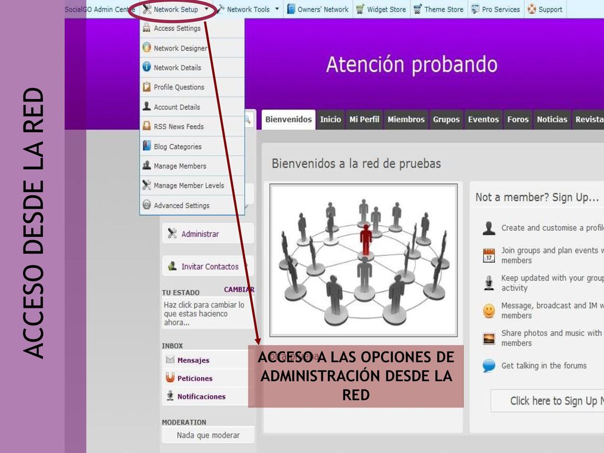The image size is (604, 453).
Task: Click the Click here to Sign Up button
Action: 547,401
